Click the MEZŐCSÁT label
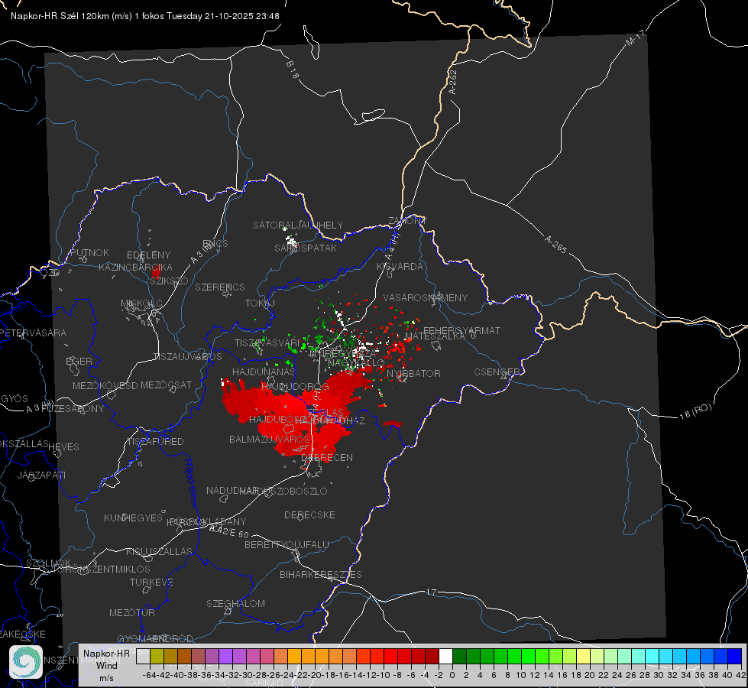The width and height of the screenshot is (748, 688). tap(167, 385)
